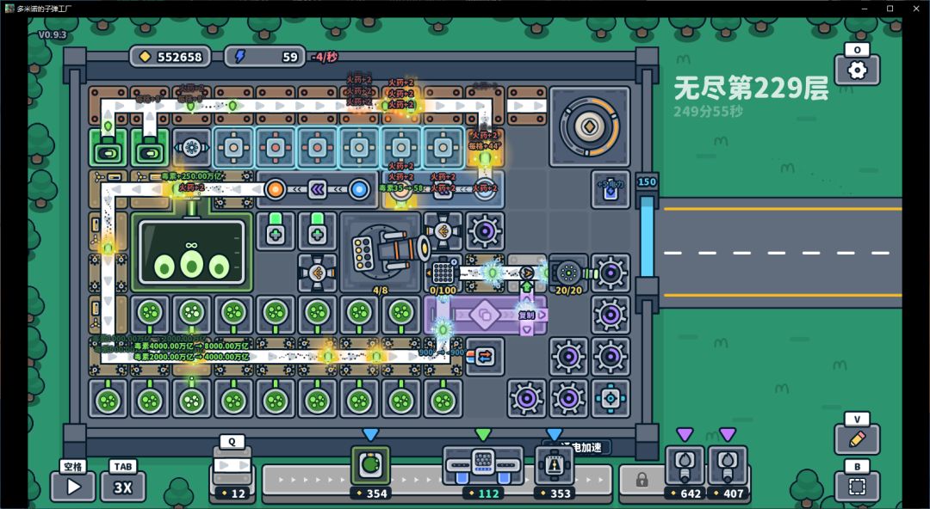930x509 pixels.
Task: Click the -4/秒 energy drain label
Action: (x=325, y=57)
